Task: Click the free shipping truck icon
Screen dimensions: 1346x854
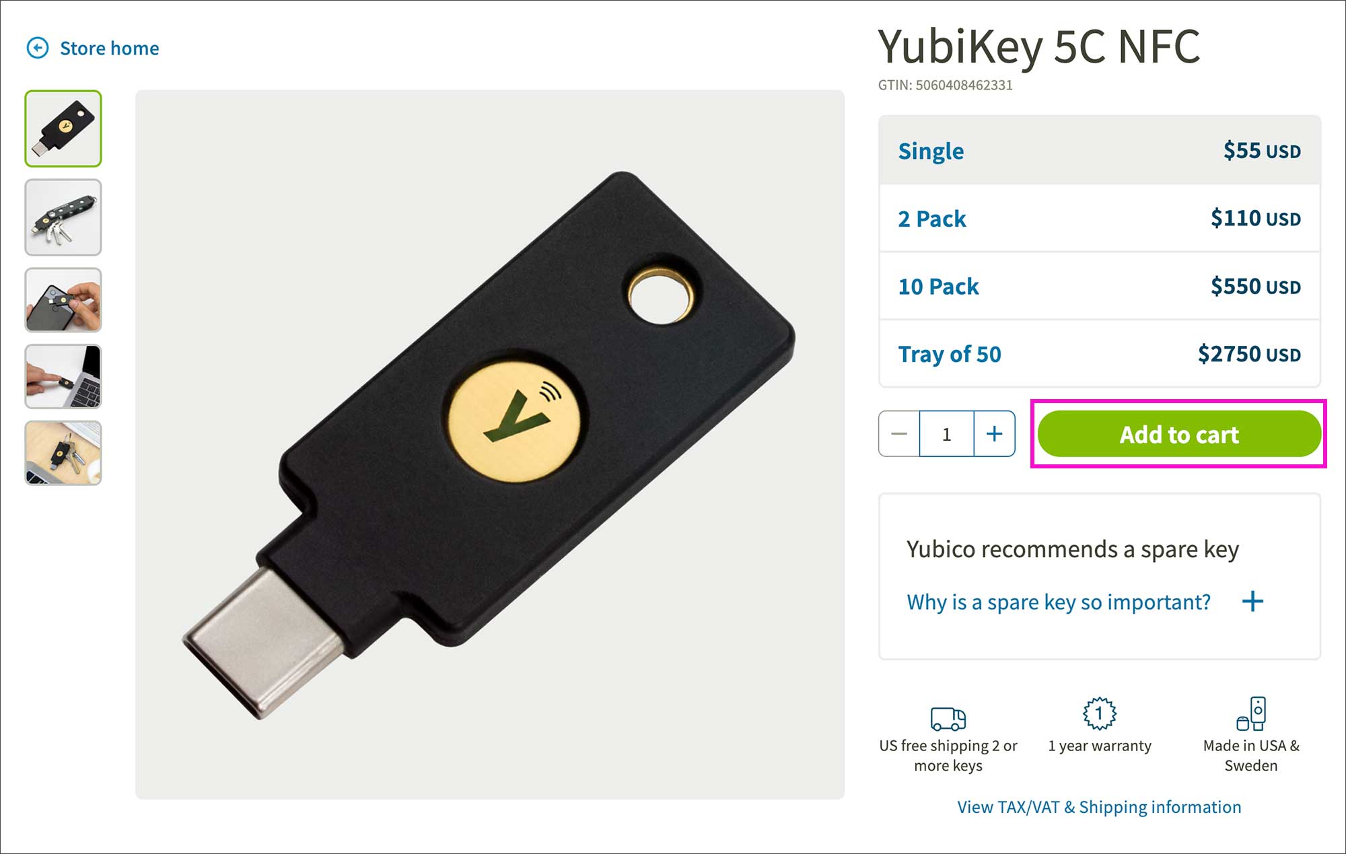Action: coord(948,719)
